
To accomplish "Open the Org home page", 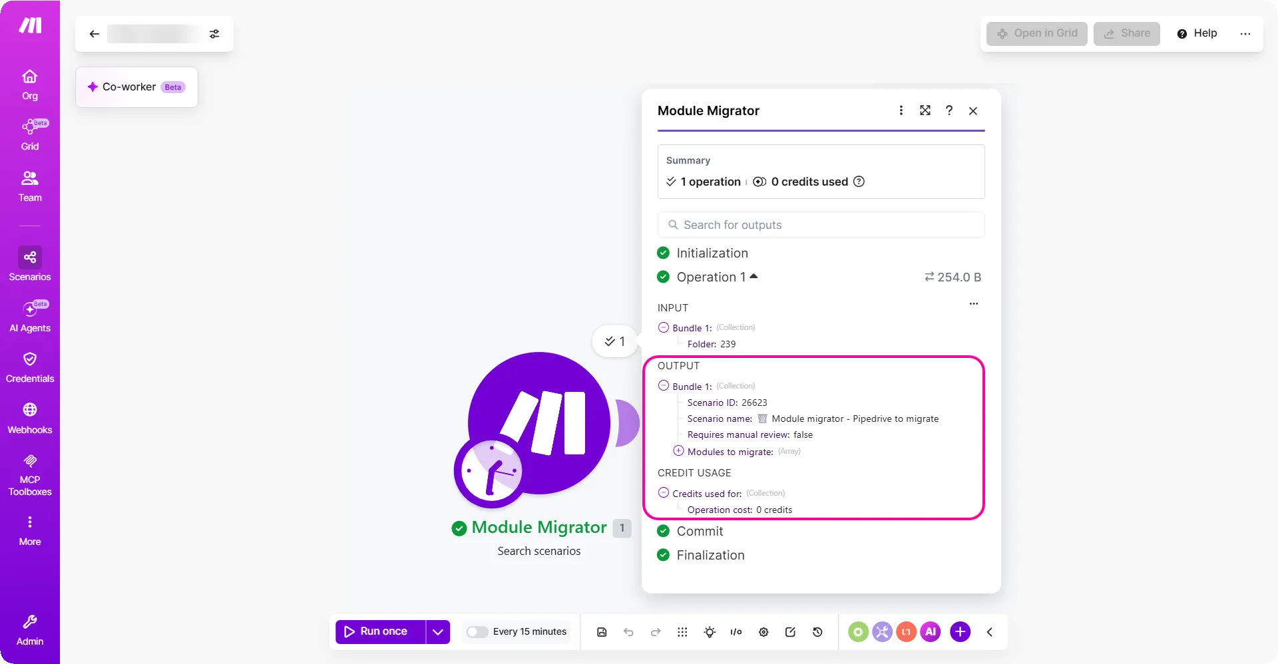I will pos(30,84).
